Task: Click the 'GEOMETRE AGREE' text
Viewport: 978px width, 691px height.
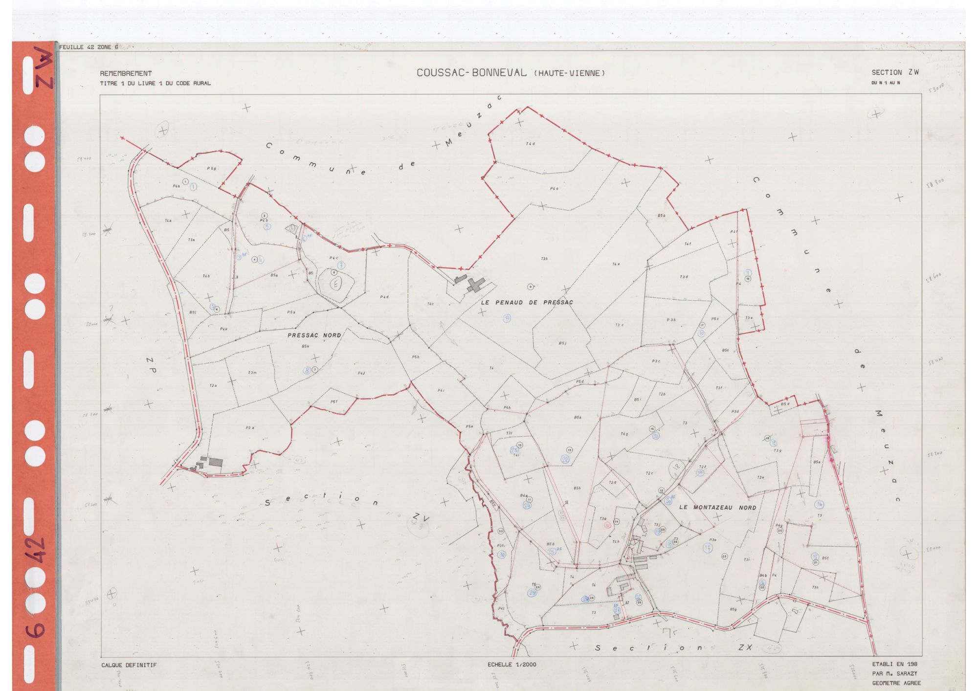Action: point(896,683)
